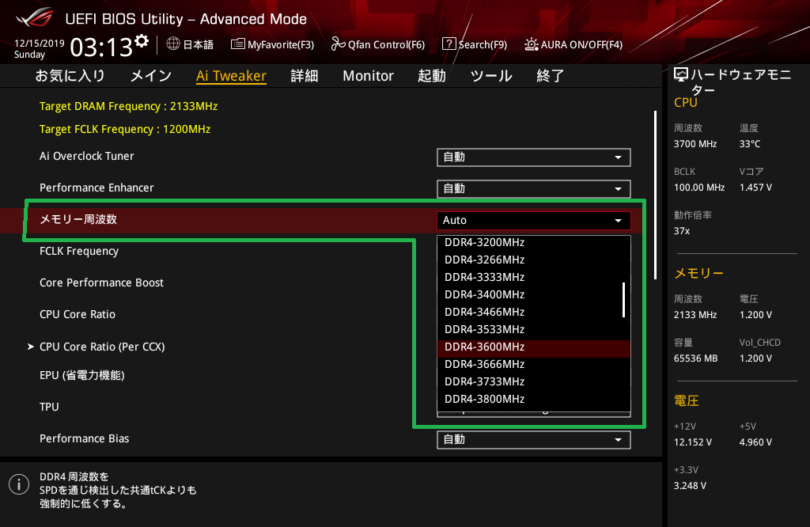Click the 12/15/2019 date
Screen dimensions: 810x527
pos(40,44)
